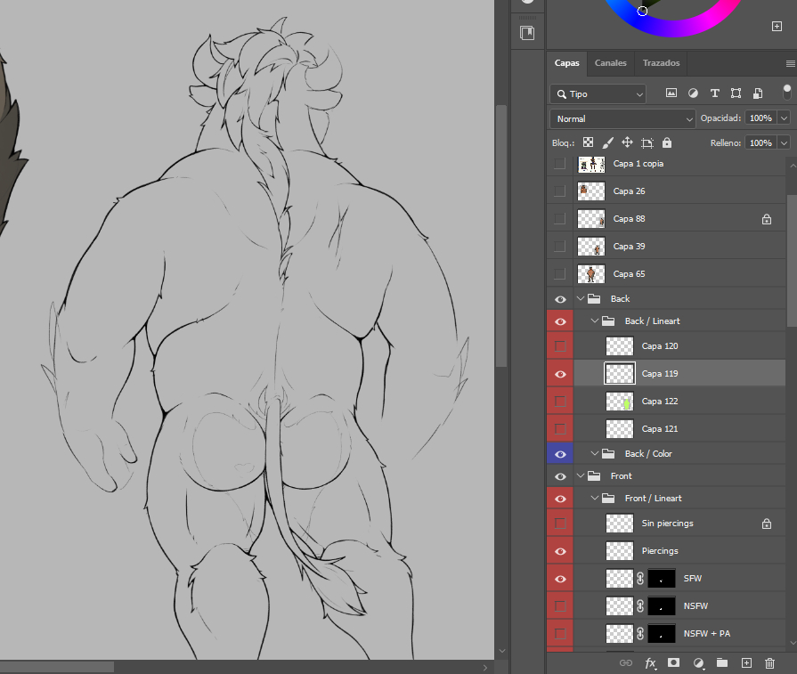Open the Normal blend mode dropdown
The image size is (797, 674).
tap(622, 118)
